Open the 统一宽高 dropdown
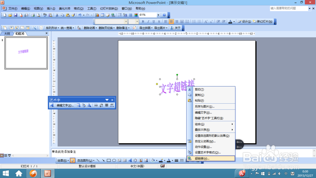 tap(67, 28)
